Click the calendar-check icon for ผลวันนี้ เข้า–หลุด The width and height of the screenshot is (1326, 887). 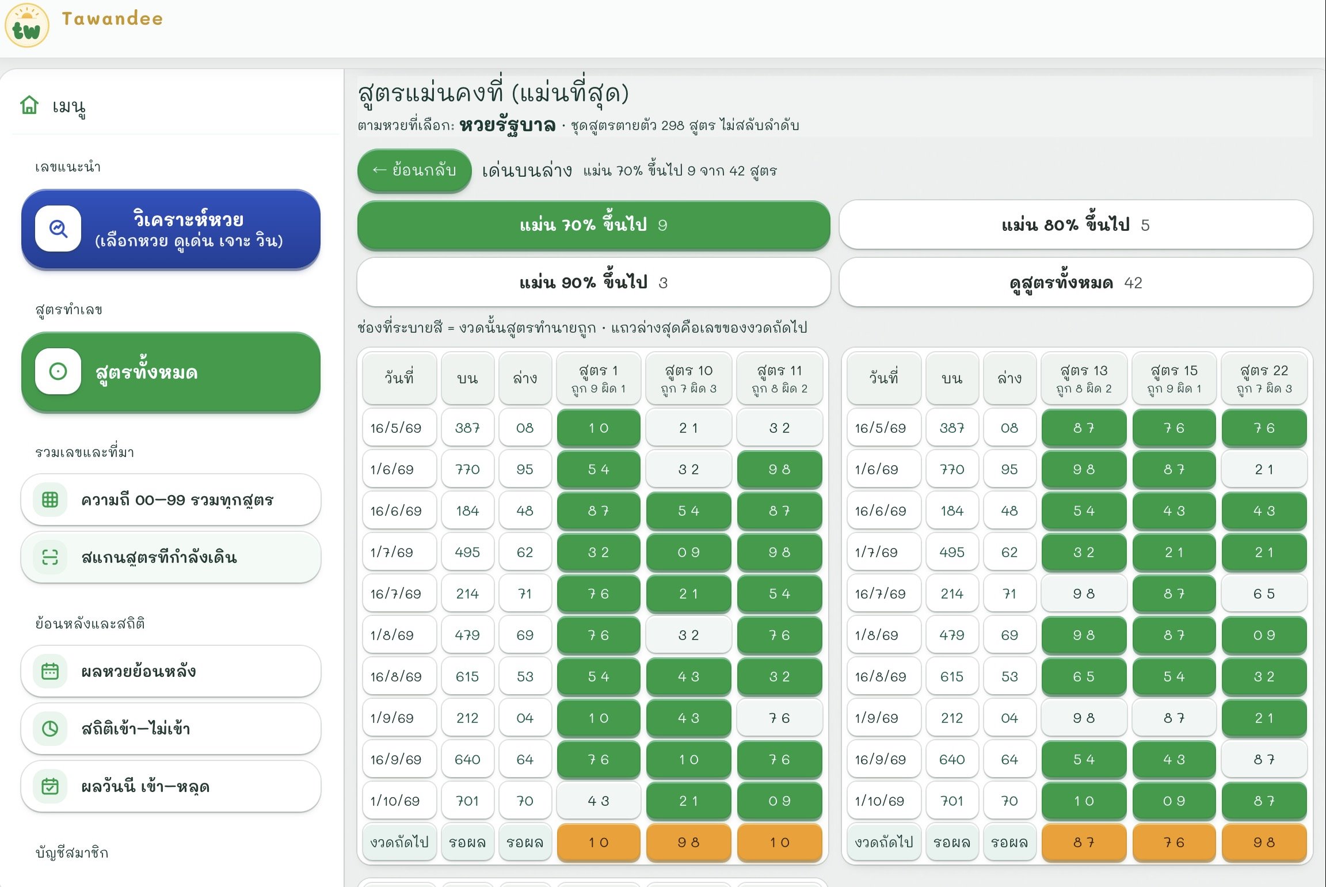50,786
